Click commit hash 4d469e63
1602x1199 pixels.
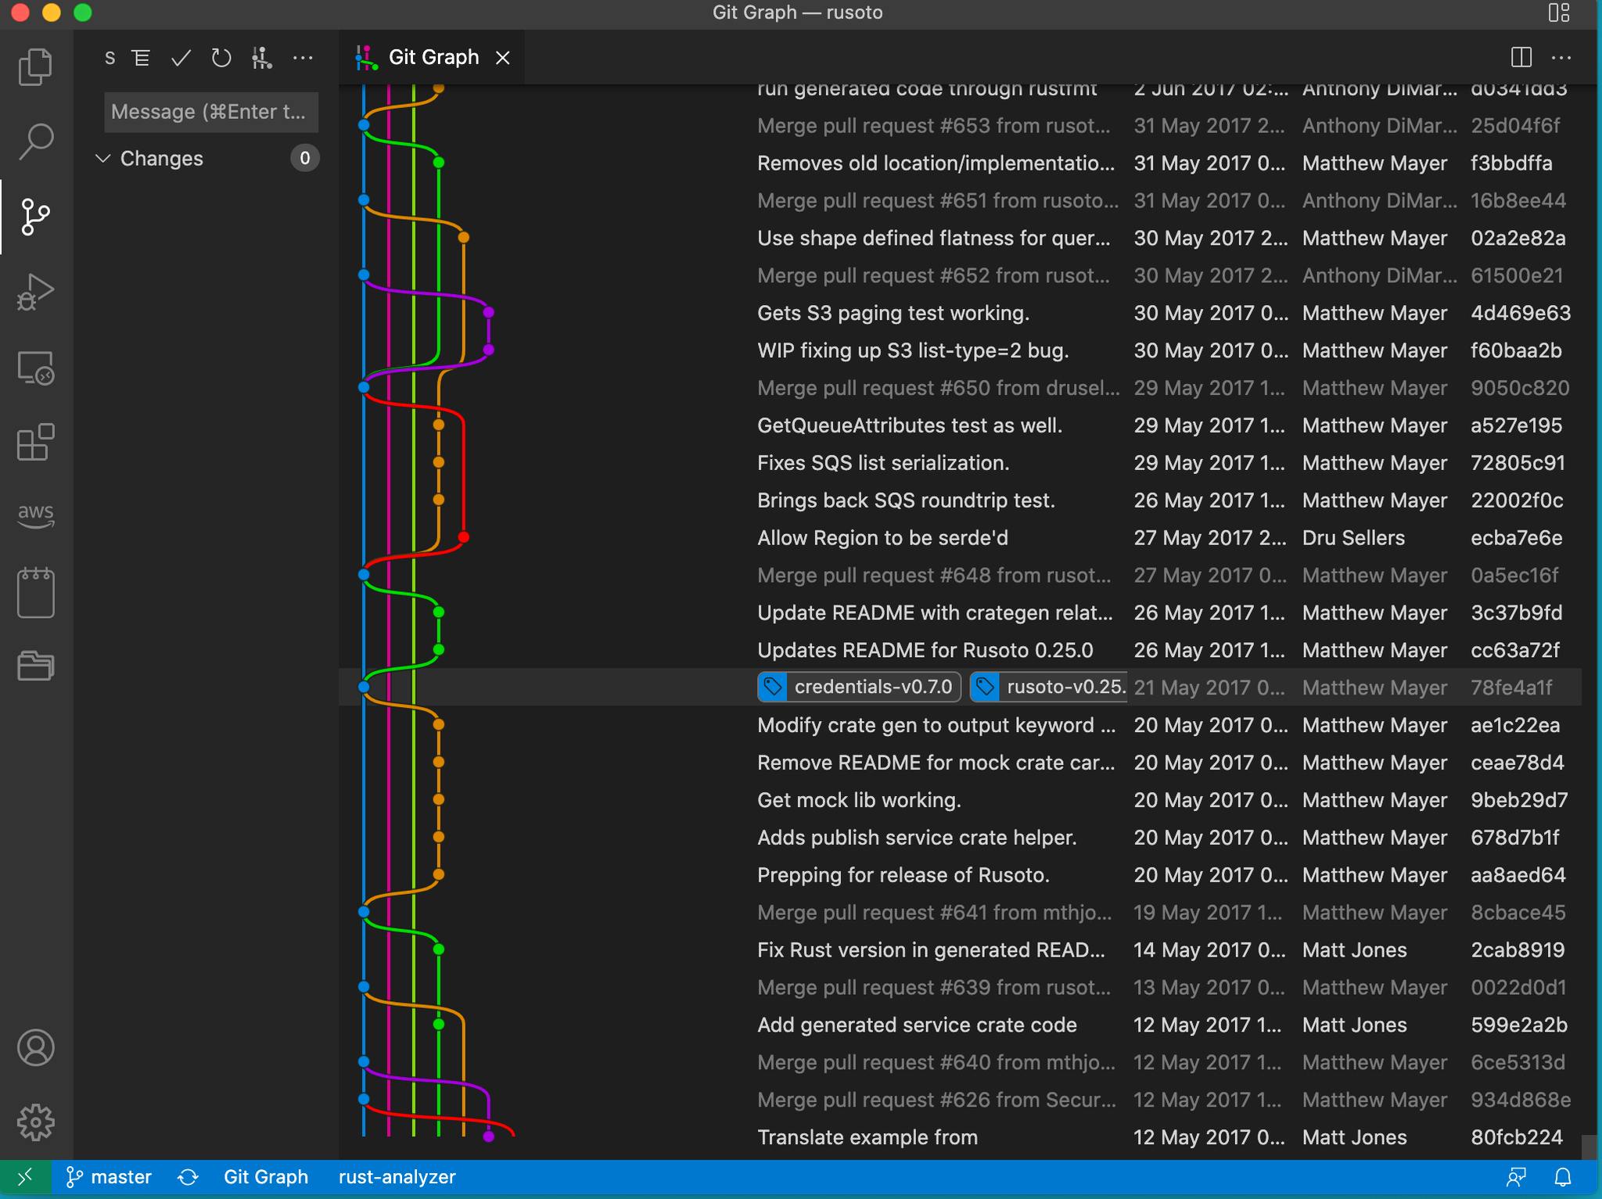pyautogui.click(x=1521, y=314)
